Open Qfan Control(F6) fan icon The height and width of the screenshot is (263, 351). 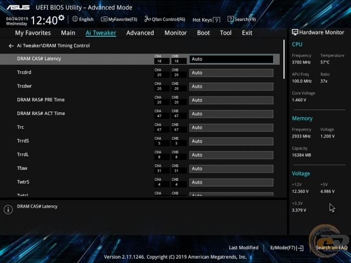[148, 19]
